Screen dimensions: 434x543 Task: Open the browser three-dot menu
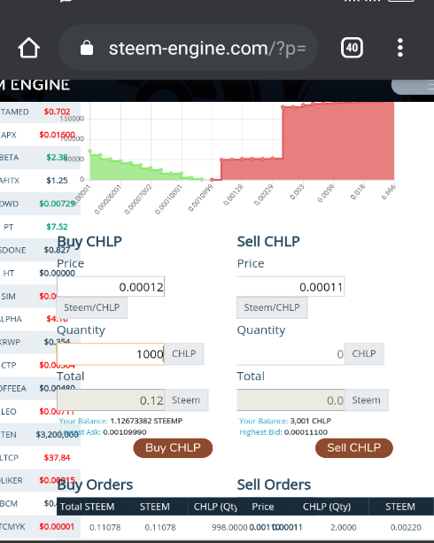[x=400, y=48]
